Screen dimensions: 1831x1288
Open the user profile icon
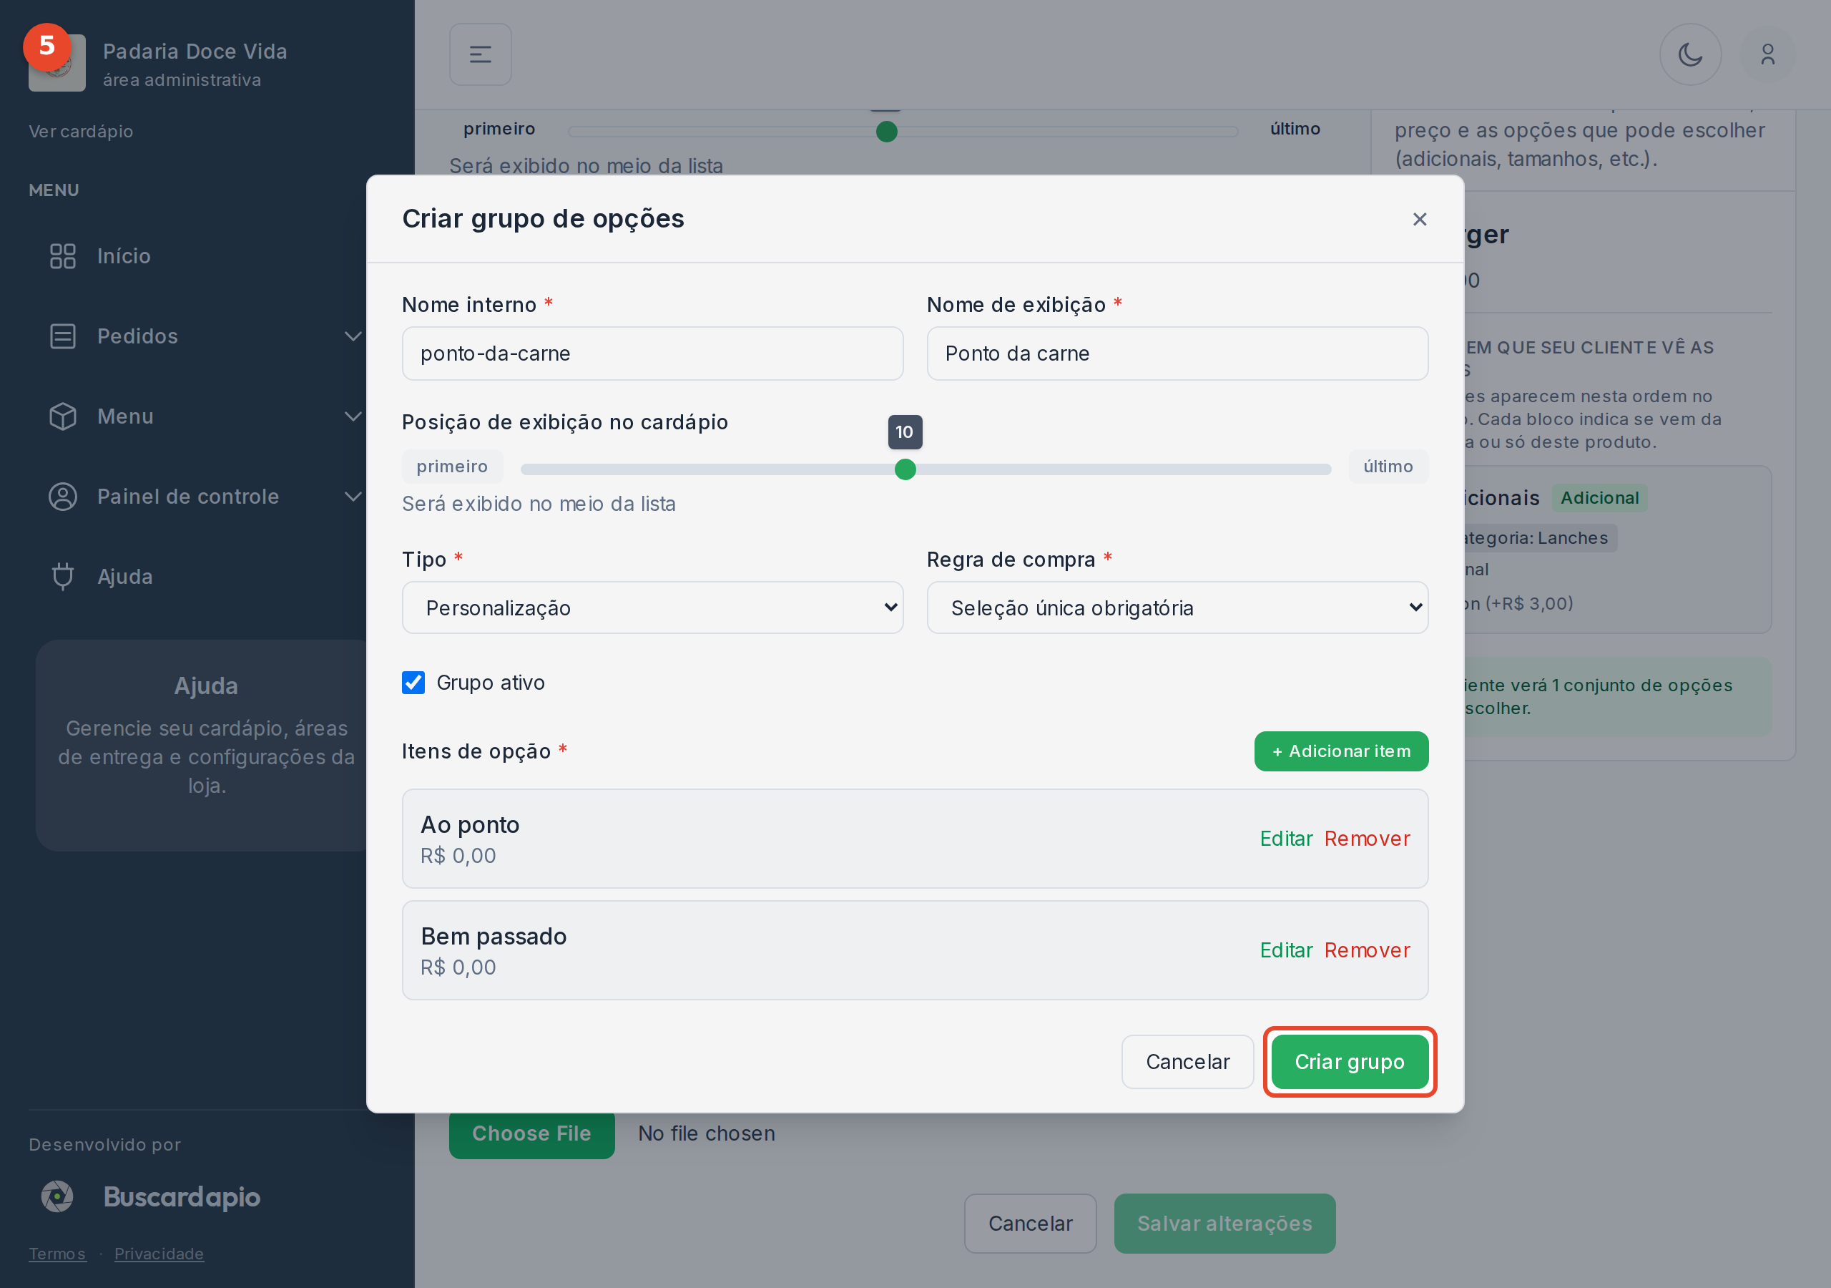(x=1768, y=54)
